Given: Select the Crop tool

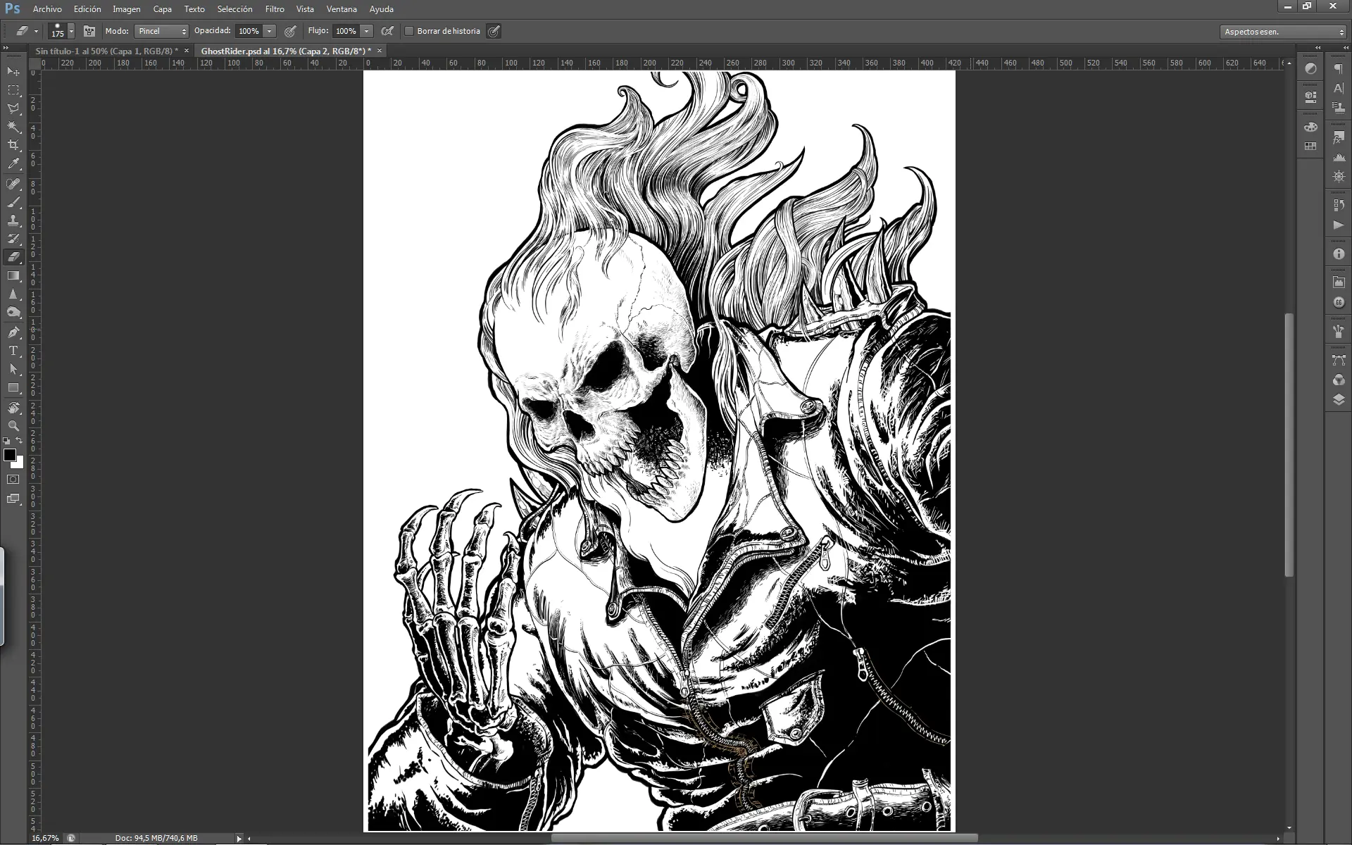Looking at the screenshot, I should click(13, 145).
